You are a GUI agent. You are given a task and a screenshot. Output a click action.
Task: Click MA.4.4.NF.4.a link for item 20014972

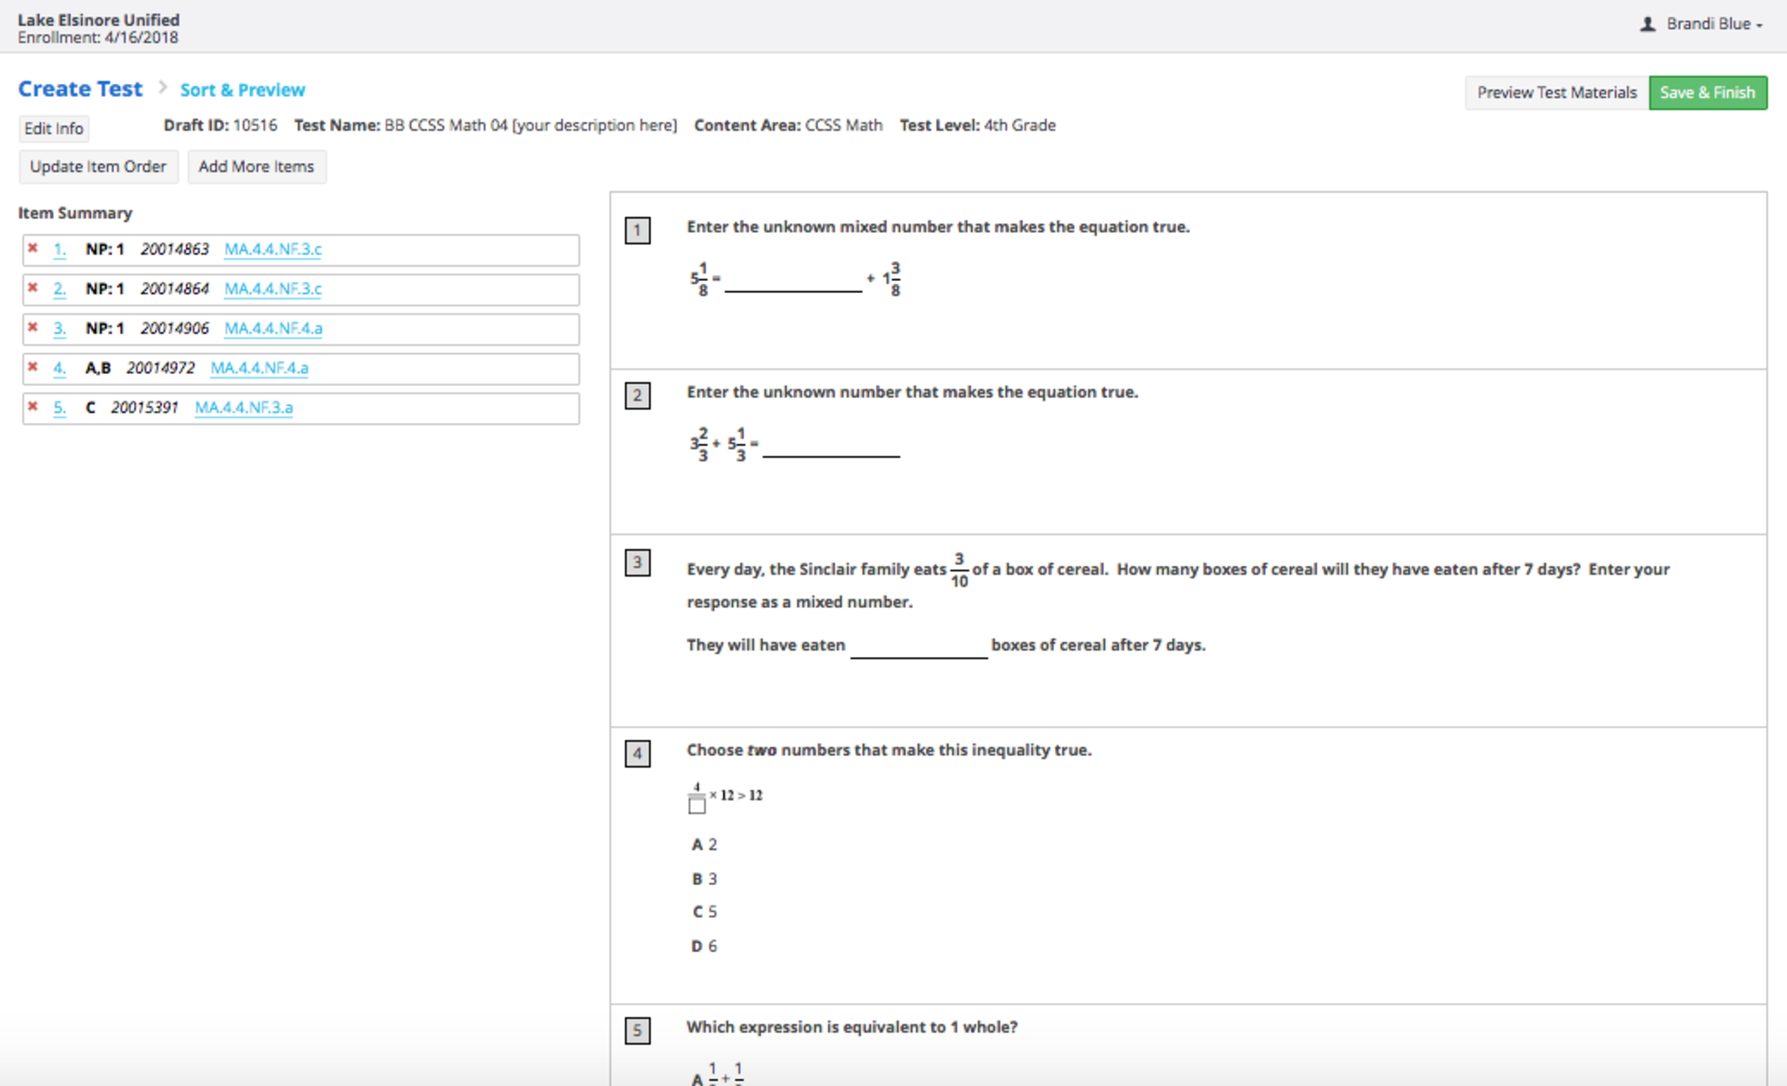[x=259, y=368]
